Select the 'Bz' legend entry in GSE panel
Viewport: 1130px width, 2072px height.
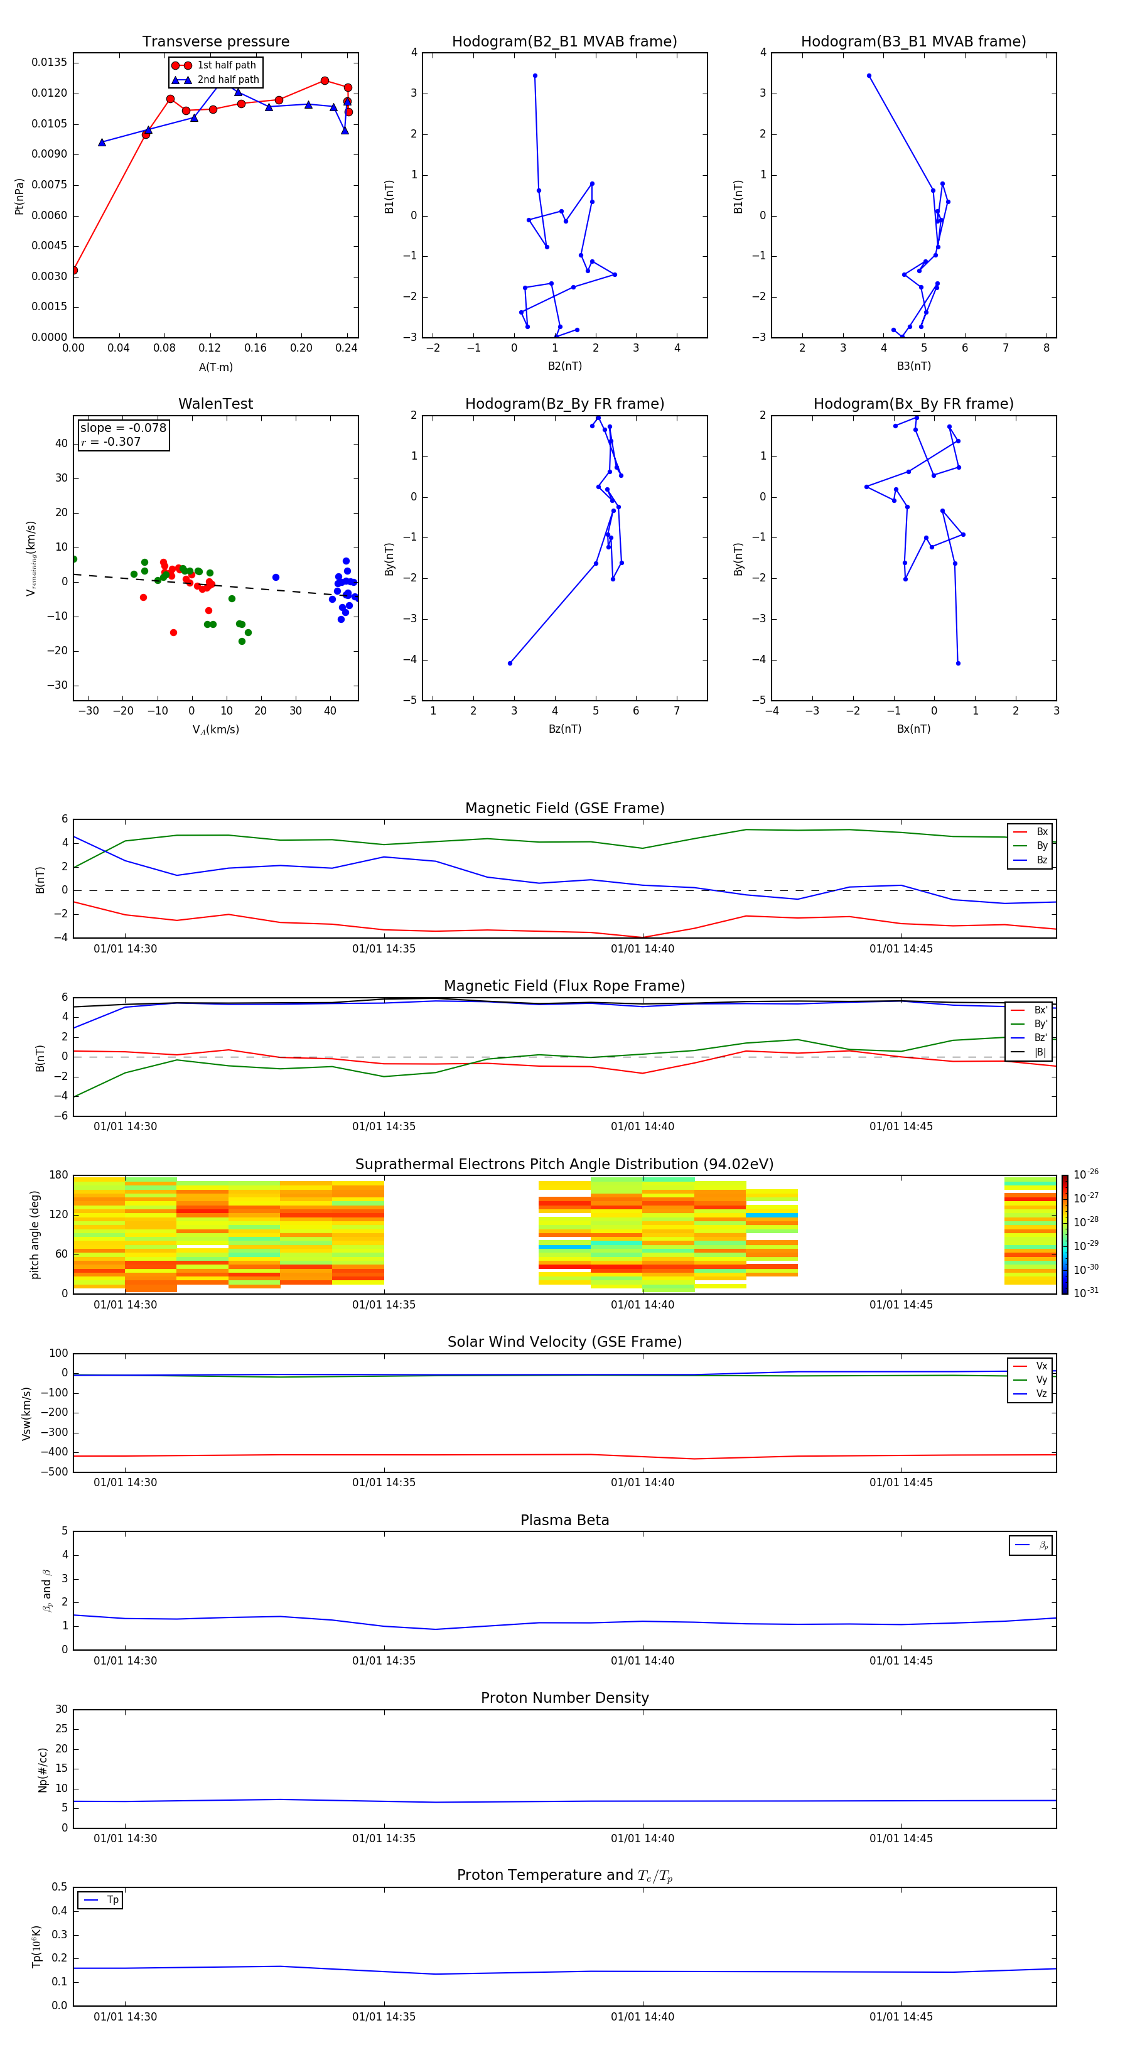pos(1030,860)
